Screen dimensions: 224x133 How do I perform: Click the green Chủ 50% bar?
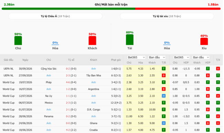click(x=18, y=41)
